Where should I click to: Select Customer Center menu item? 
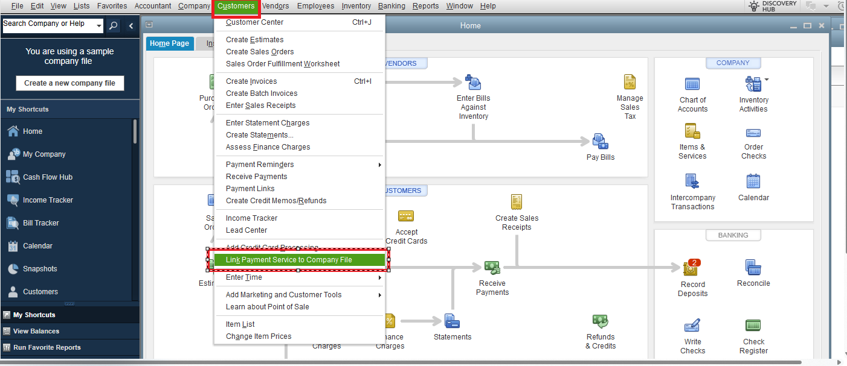pyautogui.click(x=300, y=22)
